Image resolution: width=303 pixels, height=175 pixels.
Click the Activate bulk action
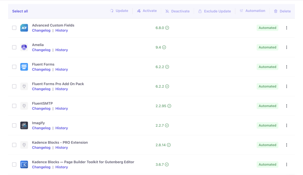pyautogui.click(x=147, y=11)
